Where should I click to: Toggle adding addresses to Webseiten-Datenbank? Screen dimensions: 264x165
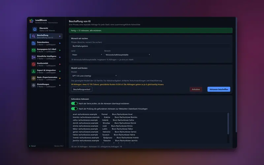[x=74, y=109]
